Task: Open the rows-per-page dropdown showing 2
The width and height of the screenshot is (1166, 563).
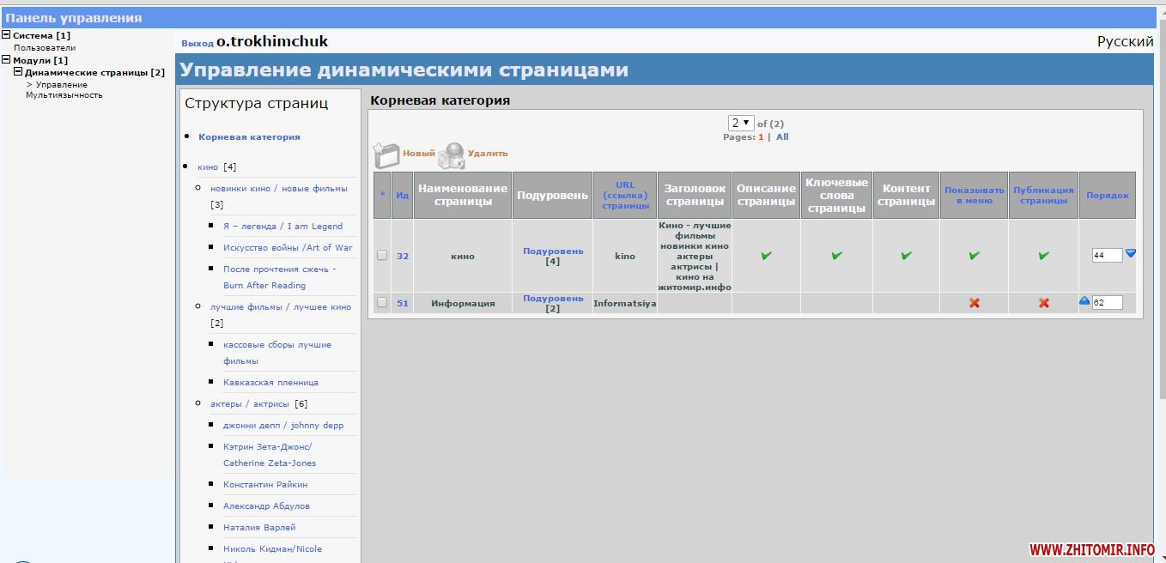Action: point(740,124)
